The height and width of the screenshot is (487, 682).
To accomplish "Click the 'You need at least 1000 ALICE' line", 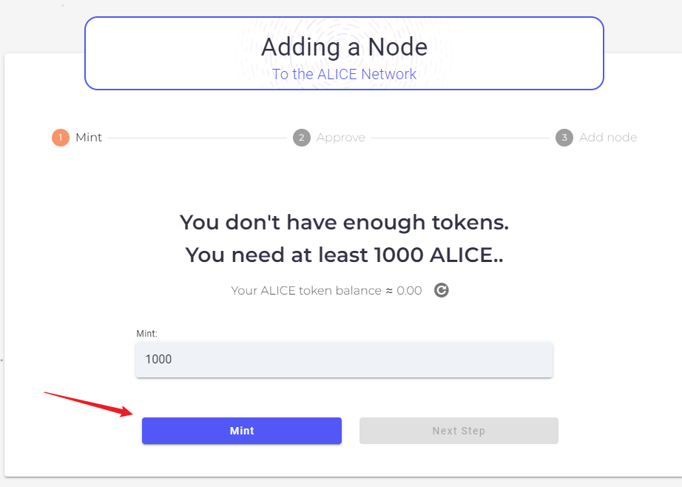I will (x=344, y=255).
